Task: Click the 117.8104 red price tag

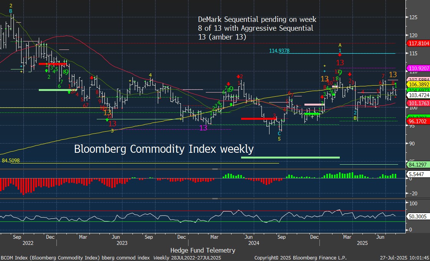Action: tap(418, 43)
